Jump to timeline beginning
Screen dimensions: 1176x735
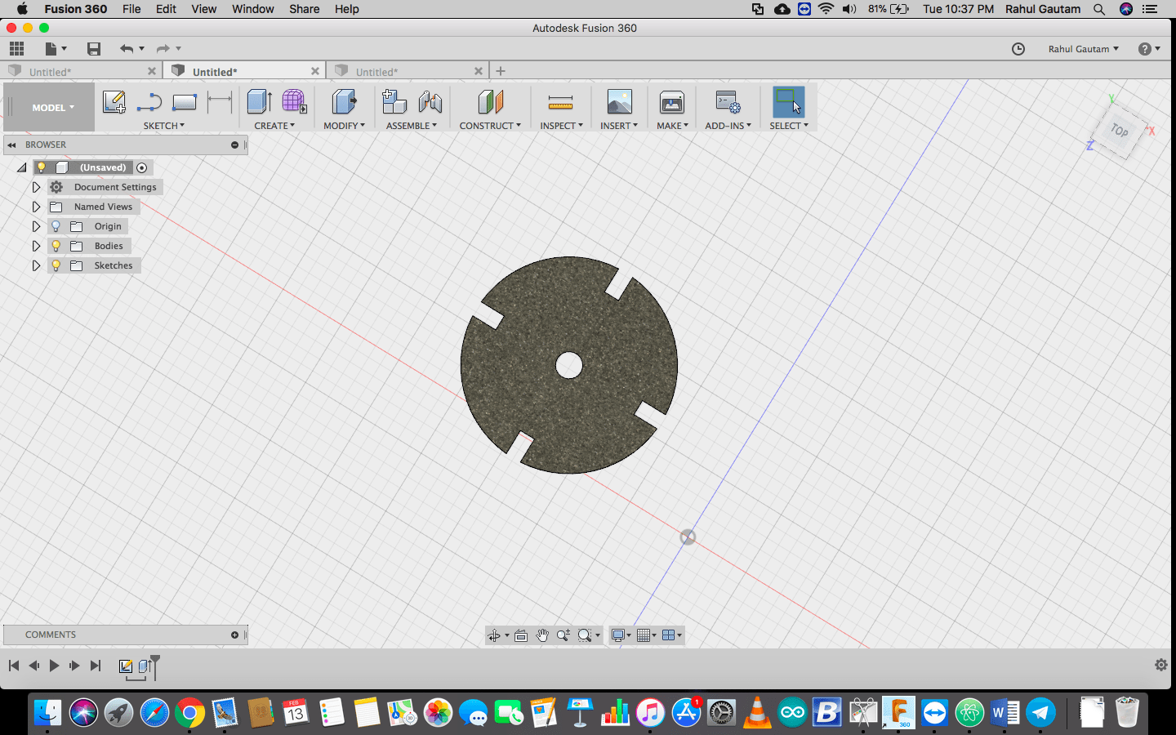pyautogui.click(x=14, y=666)
